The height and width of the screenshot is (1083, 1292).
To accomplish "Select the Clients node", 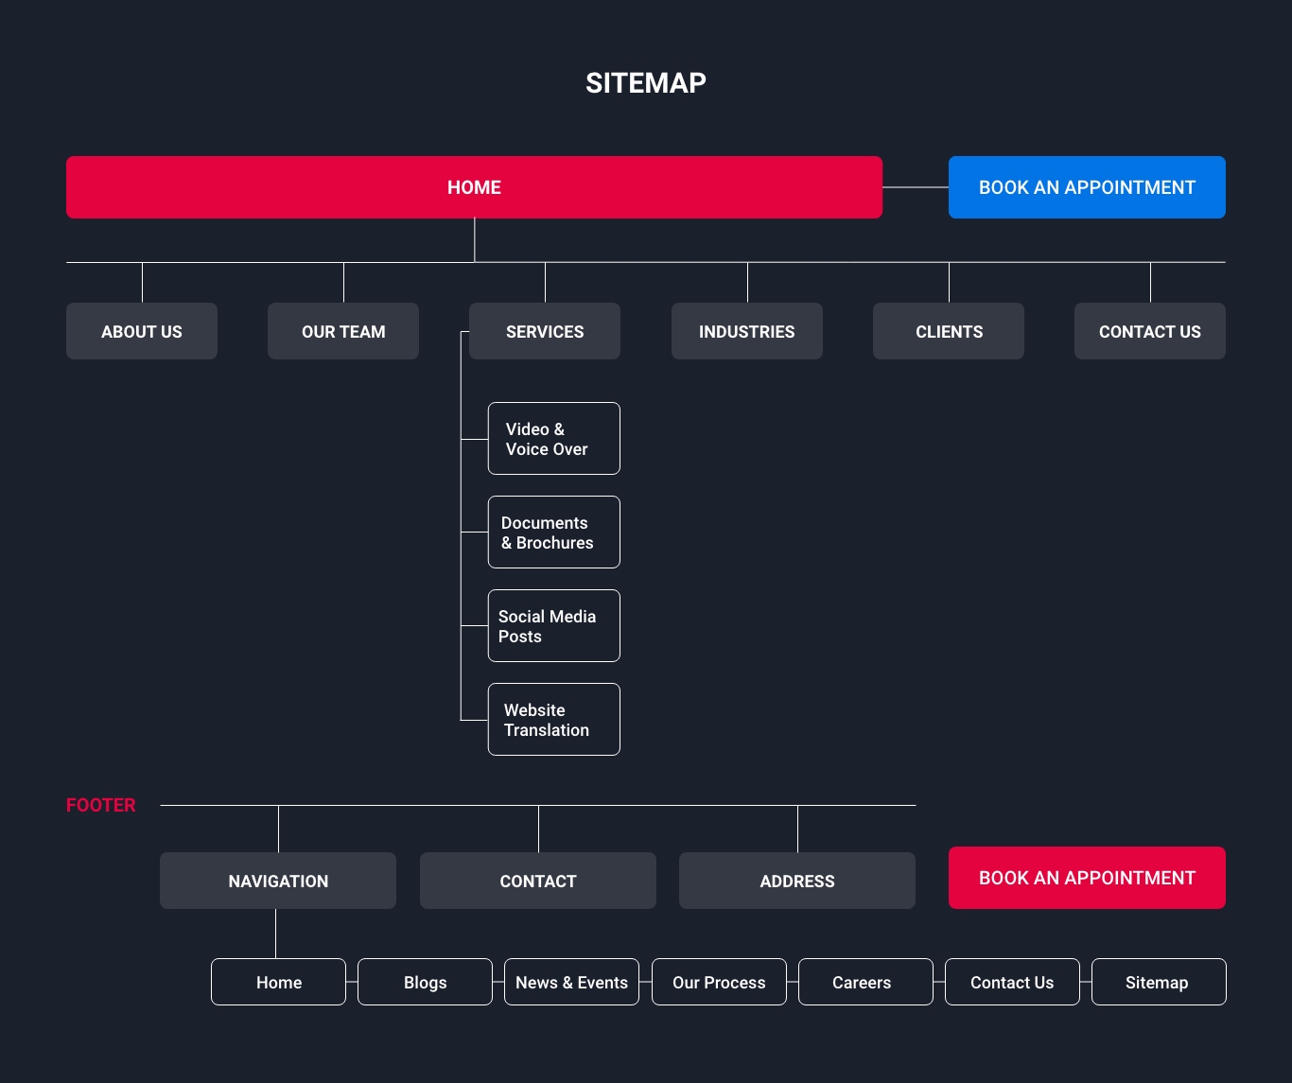I will 949,331.
